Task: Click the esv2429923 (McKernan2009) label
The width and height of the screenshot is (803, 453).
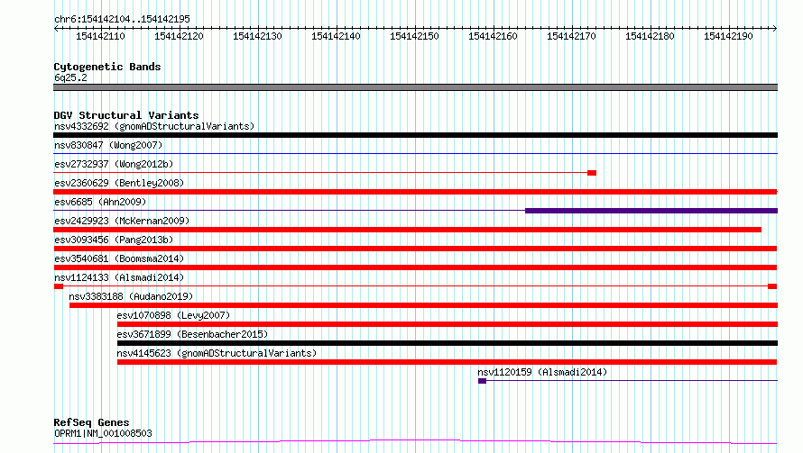Action: 122,221
